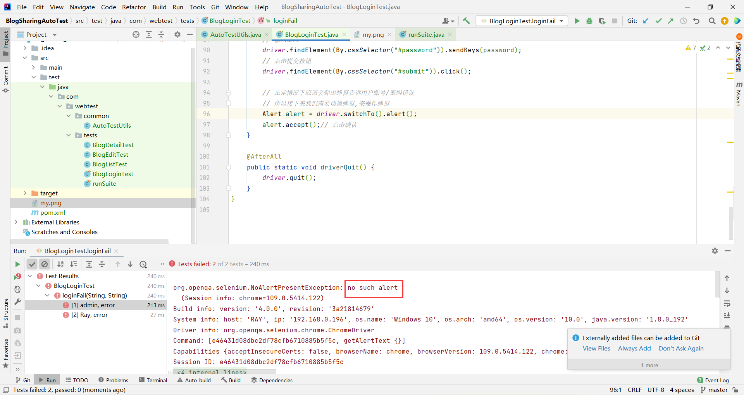
Task: Open Terminal tool window
Action: pyautogui.click(x=153, y=380)
